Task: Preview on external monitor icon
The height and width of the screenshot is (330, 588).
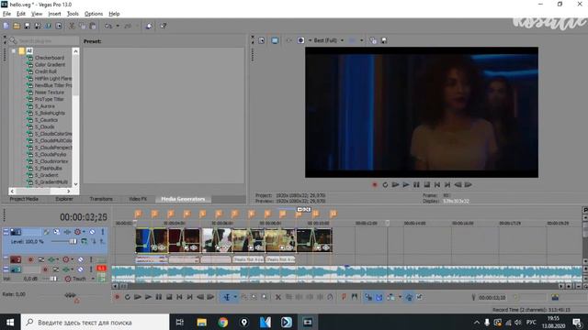Action: click(275, 40)
